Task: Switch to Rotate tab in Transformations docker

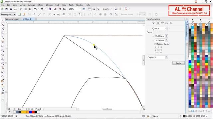Action: 158,23
